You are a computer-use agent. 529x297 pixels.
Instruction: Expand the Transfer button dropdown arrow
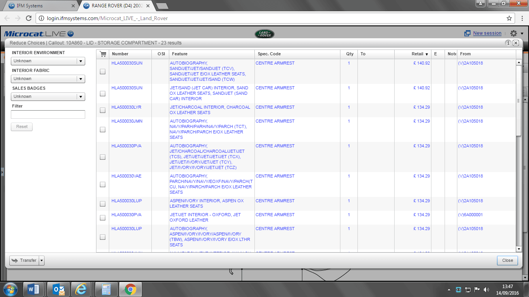click(x=42, y=261)
